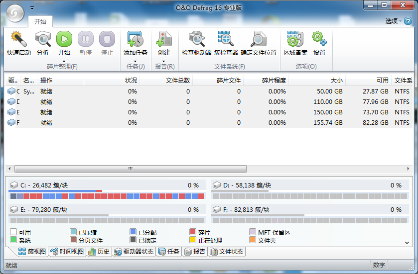This screenshot has height=274, width=418.
Task: Switch to 文件状态 tab
Action: tap(227, 252)
